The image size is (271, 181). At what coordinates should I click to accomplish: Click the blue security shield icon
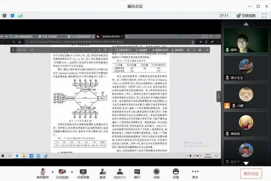[x=13, y=16]
